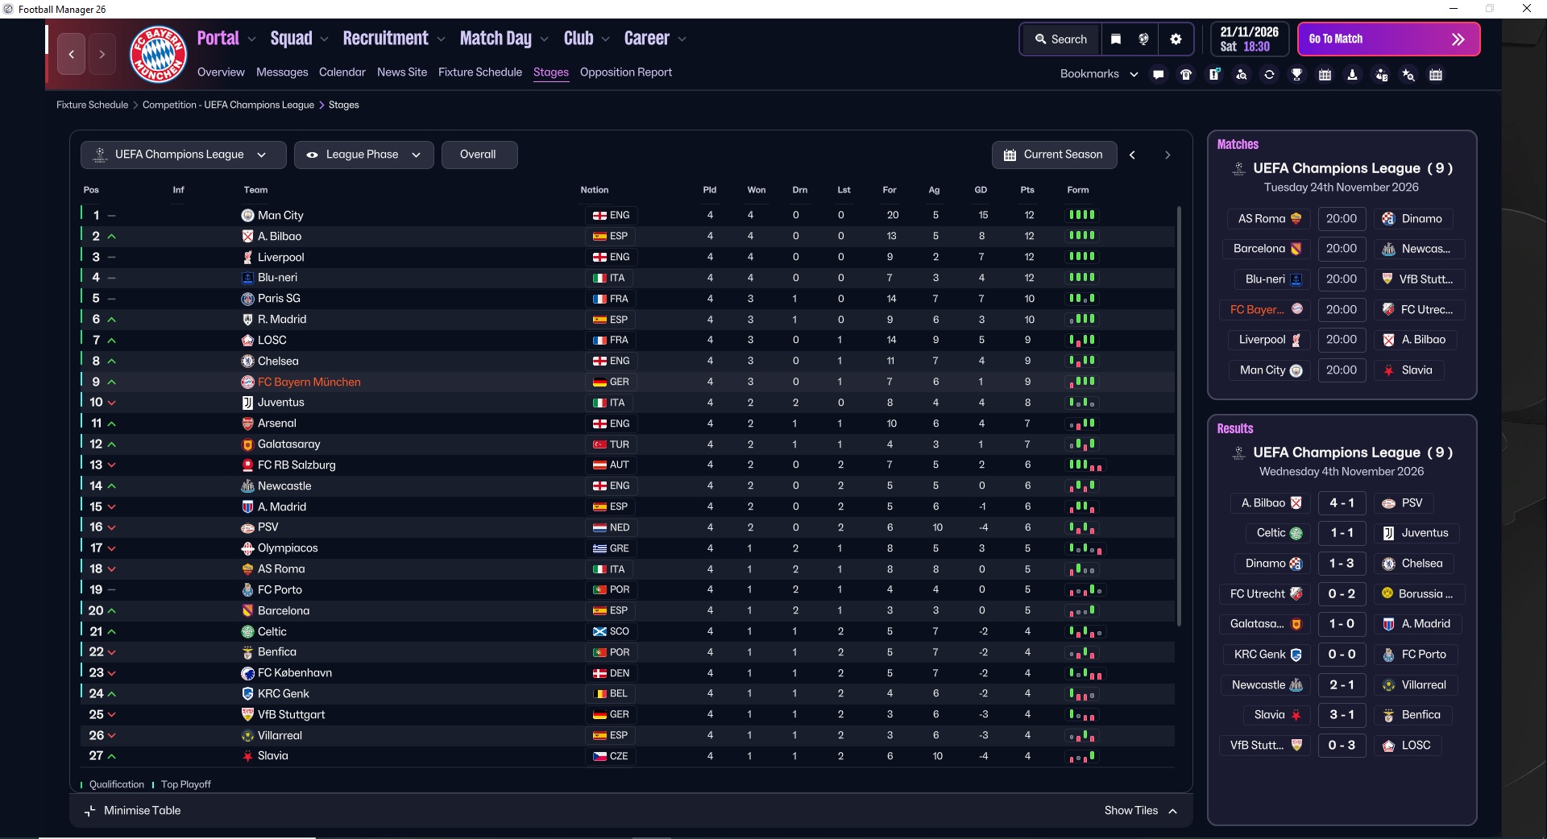The image size is (1547, 839).
Task: Open the exclamation report bookmark icon
Action: pos(1214,74)
